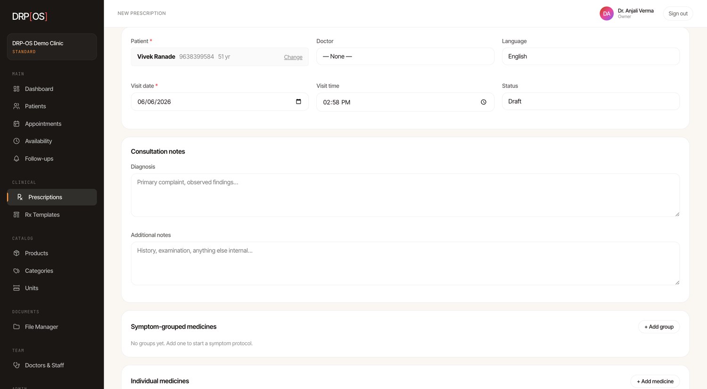707x389 pixels.
Task: Click the Products box icon
Action: point(16,253)
